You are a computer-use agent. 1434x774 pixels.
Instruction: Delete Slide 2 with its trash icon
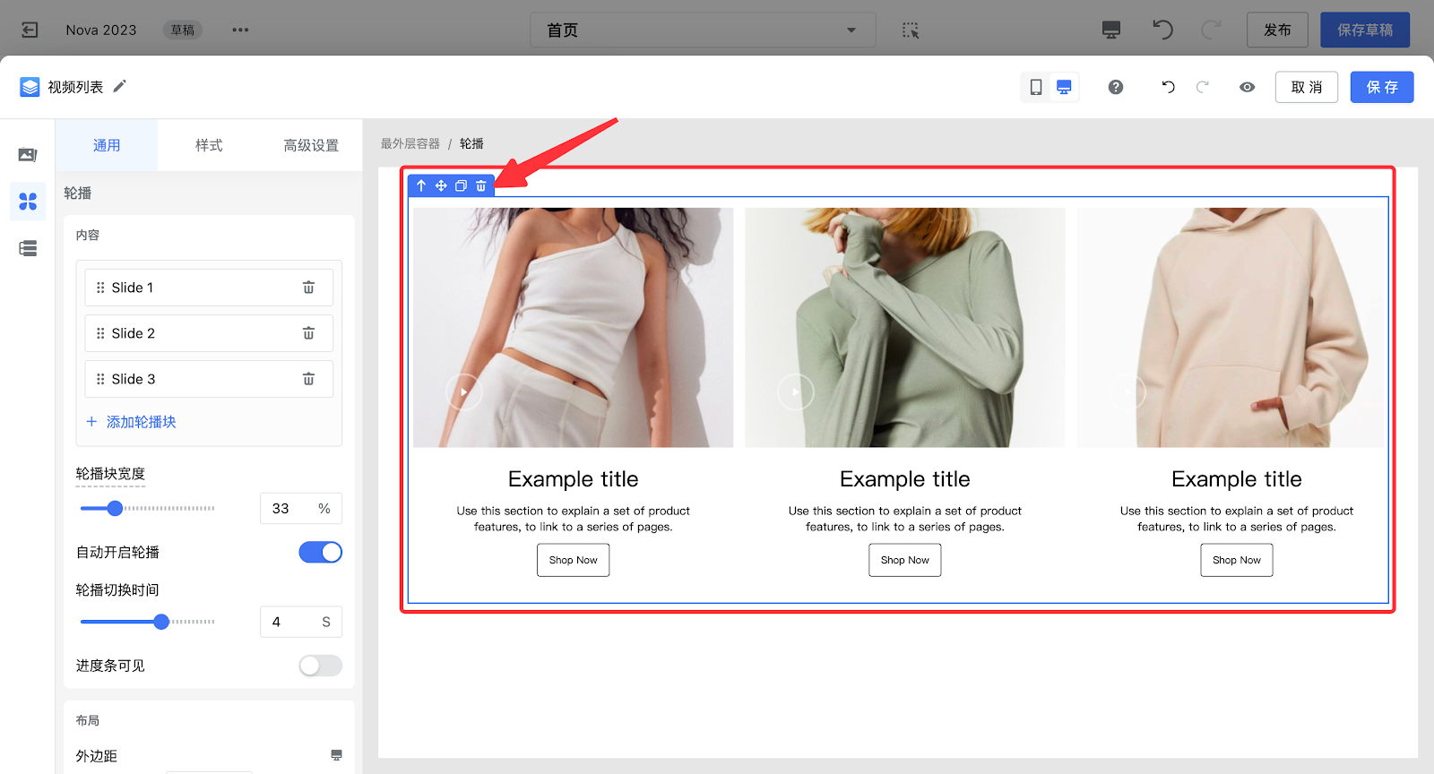308,333
